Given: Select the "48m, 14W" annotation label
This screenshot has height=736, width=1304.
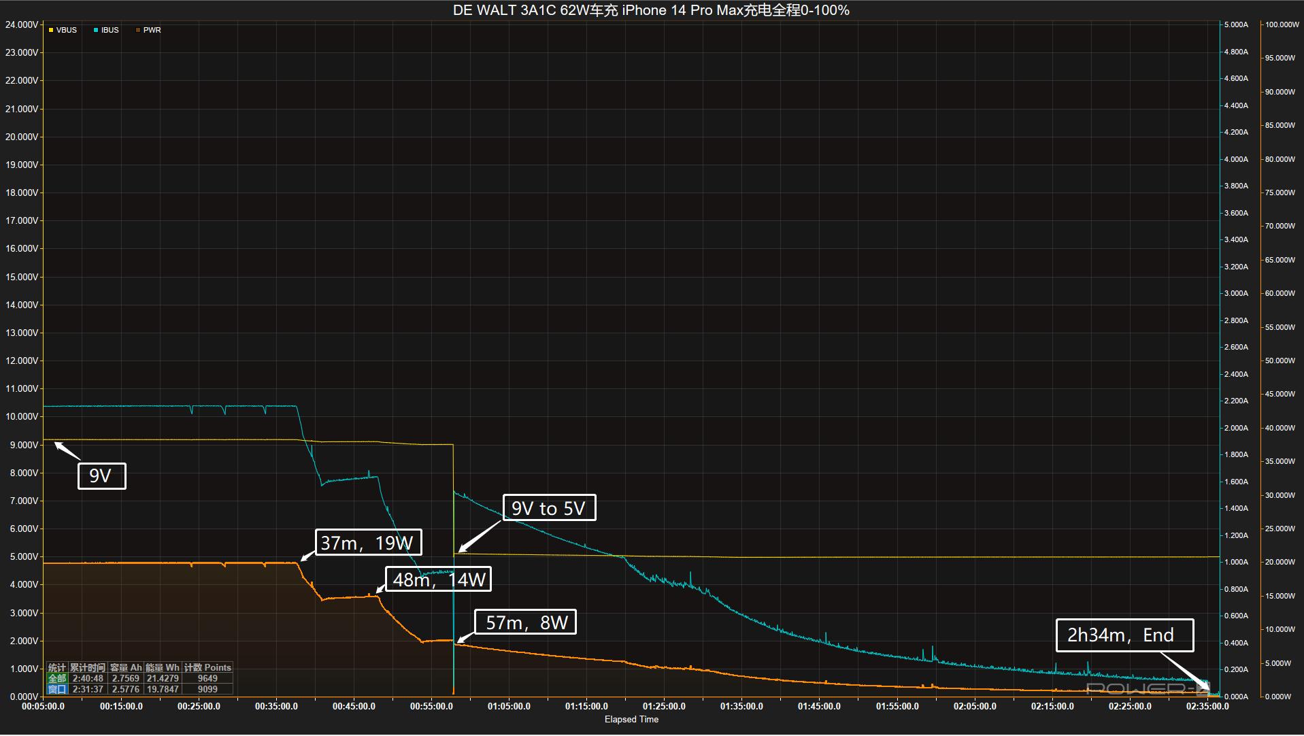Looking at the screenshot, I should point(439,580).
